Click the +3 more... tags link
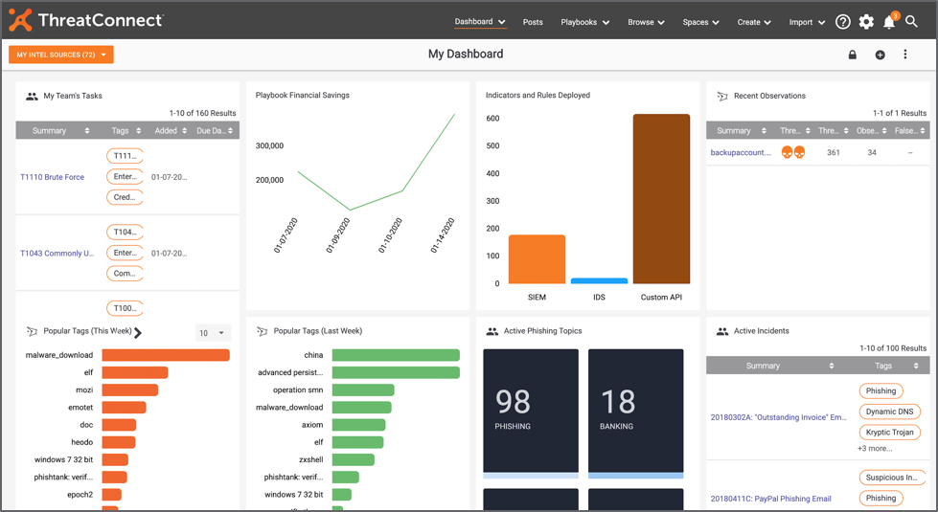 pyautogui.click(x=875, y=448)
